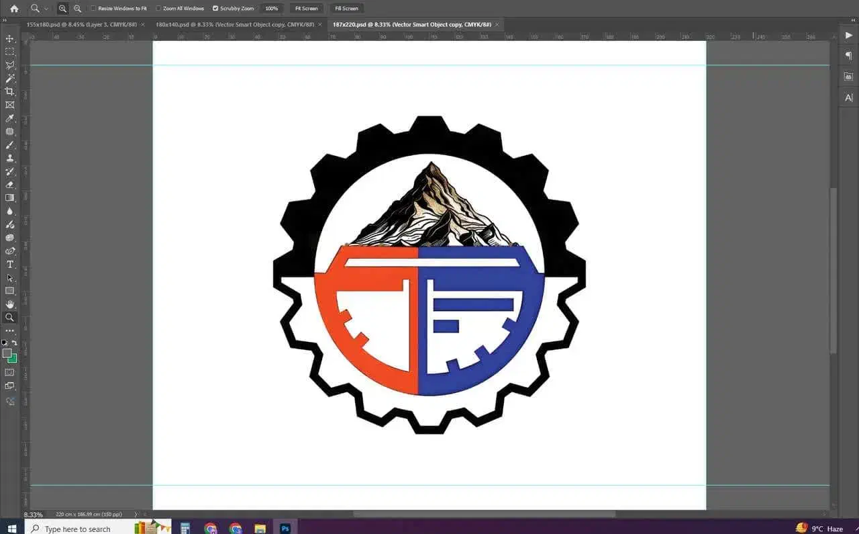Enable Resize Windows to Fit checkbox

tap(93, 9)
